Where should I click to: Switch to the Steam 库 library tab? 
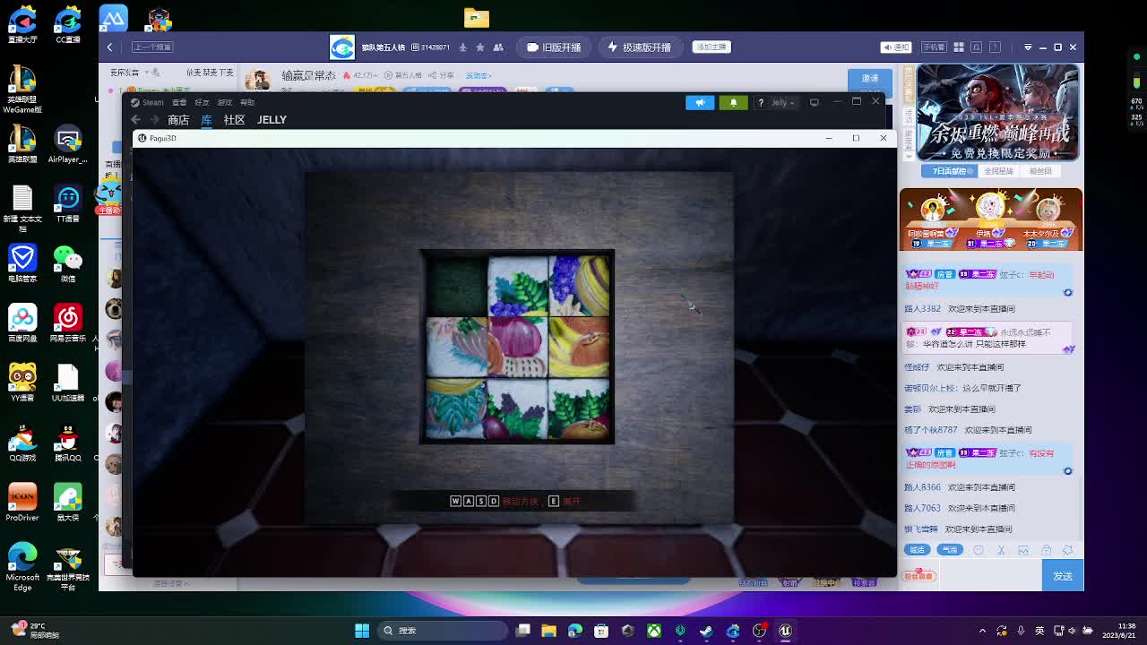(206, 120)
